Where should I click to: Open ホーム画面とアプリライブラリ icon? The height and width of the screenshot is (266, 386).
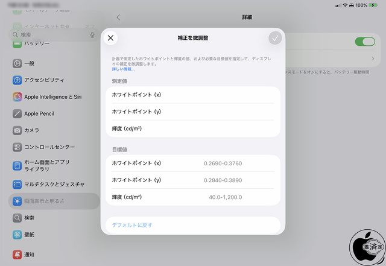tap(17, 166)
